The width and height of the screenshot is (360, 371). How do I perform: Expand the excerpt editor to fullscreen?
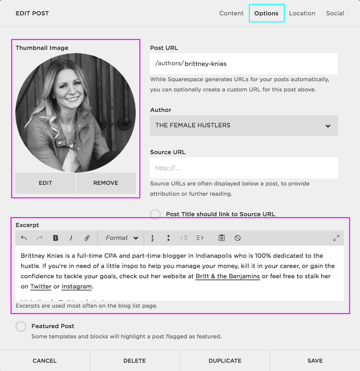pos(336,238)
